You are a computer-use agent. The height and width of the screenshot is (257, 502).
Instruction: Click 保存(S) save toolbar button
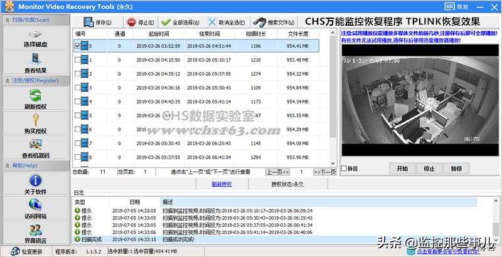[98, 22]
